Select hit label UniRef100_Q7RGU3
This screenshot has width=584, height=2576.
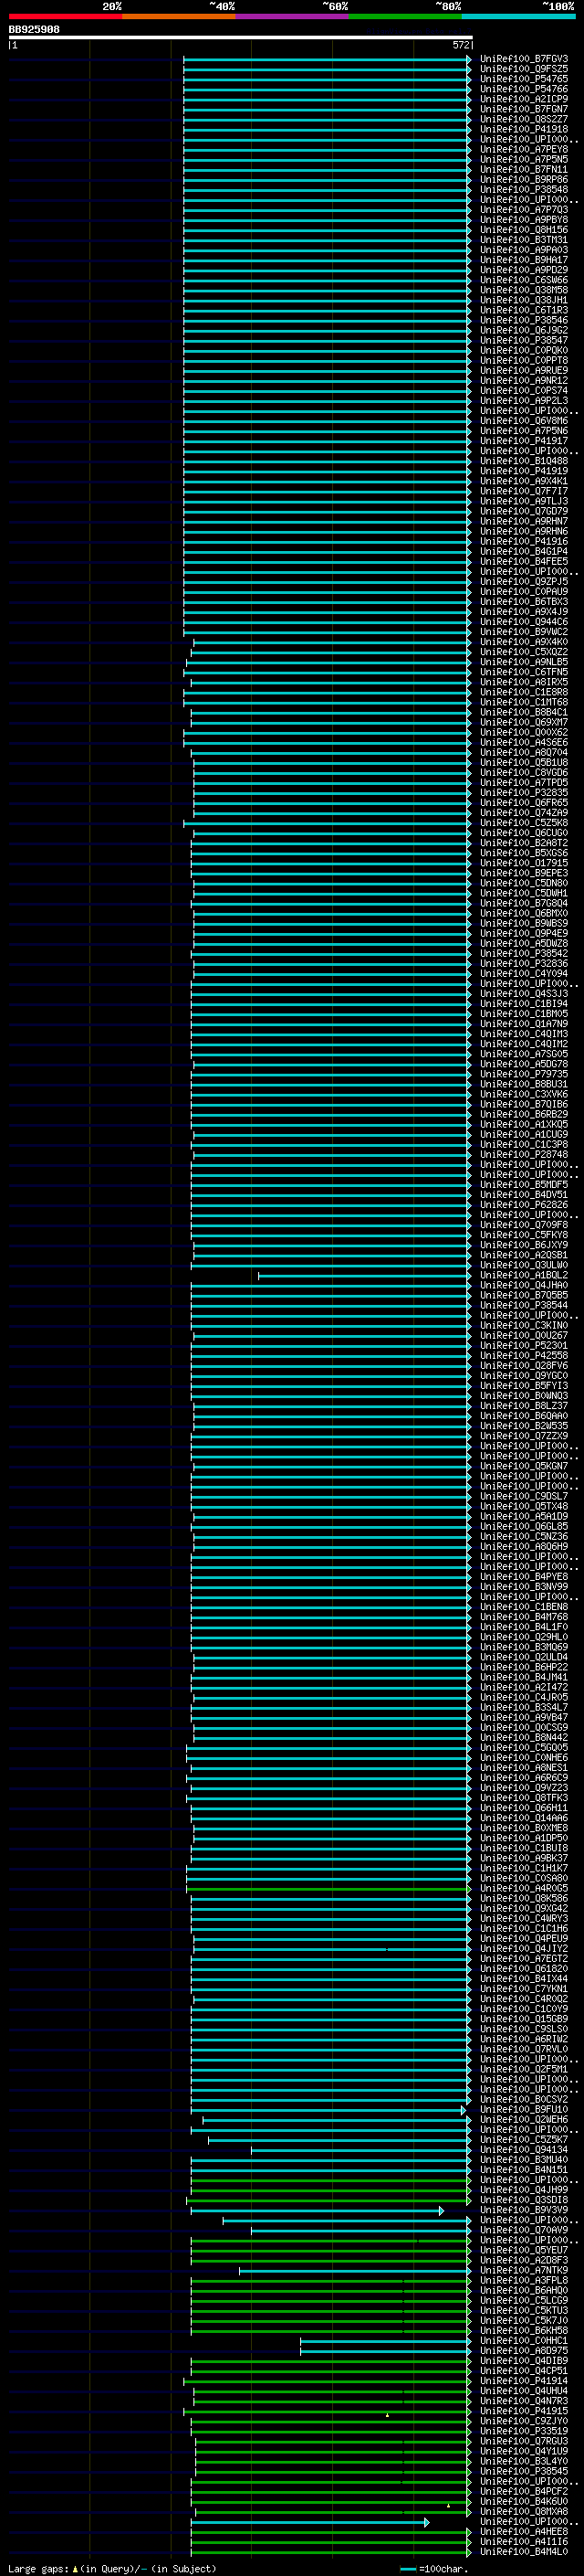(x=524, y=2441)
